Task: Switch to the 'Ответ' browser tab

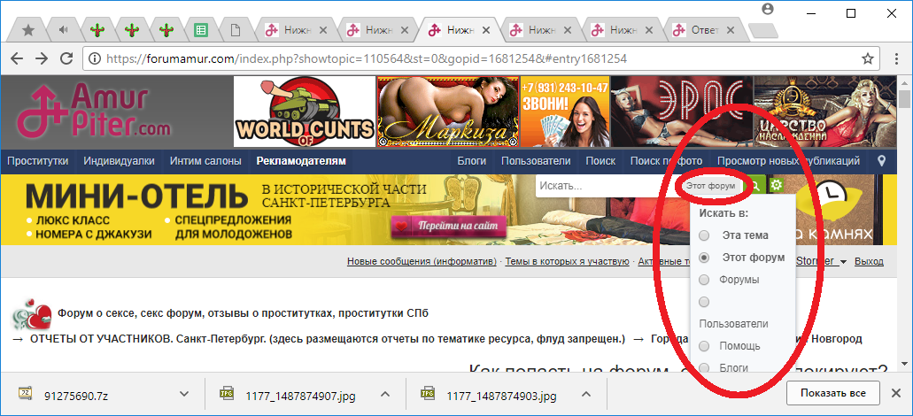Action: [705, 30]
